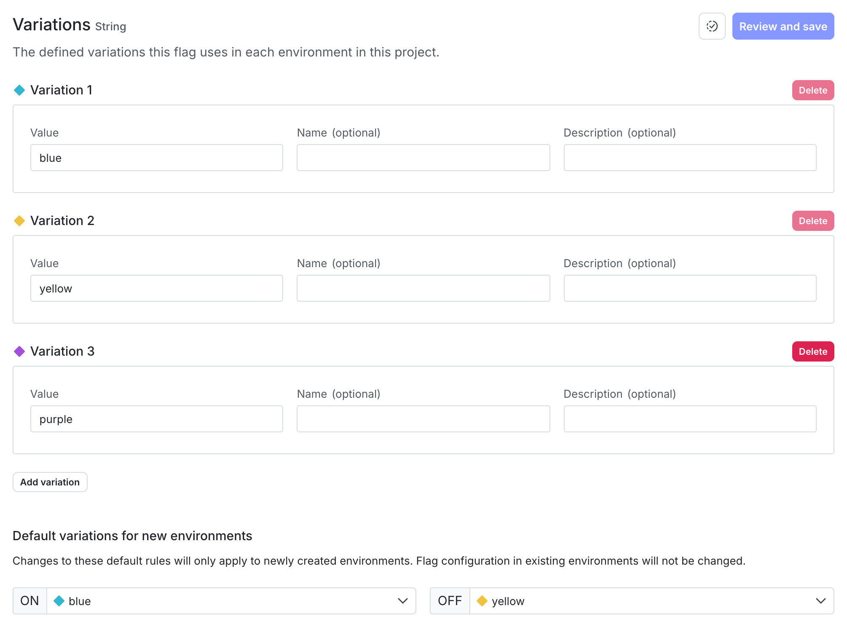This screenshot has width=847, height=627.
Task: Focus the Variation 1 Value field containing blue
Action: click(157, 158)
